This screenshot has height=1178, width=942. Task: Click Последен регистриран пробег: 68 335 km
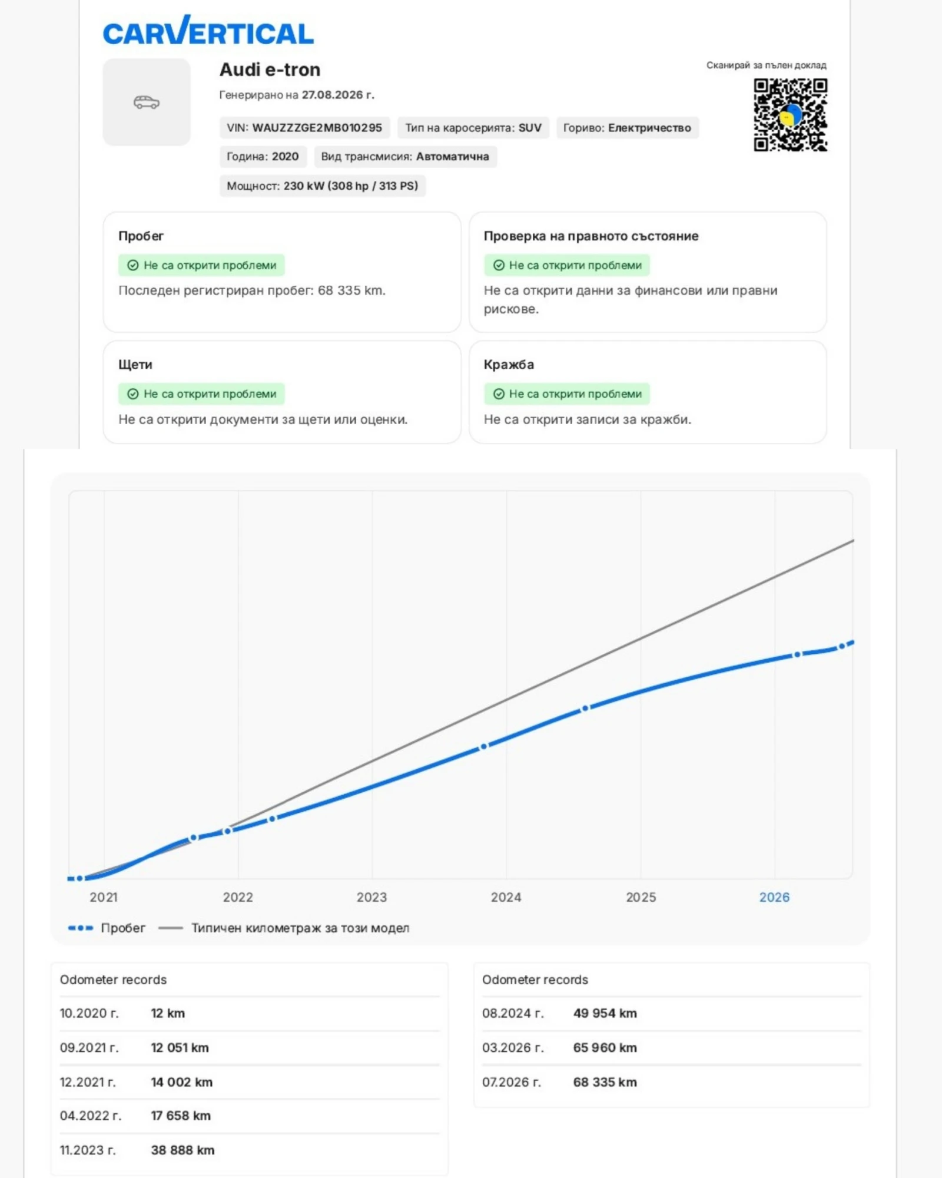pyautogui.click(x=252, y=290)
